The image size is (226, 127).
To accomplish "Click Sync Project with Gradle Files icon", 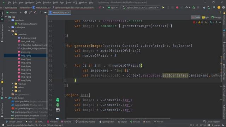I will point(204,7).
